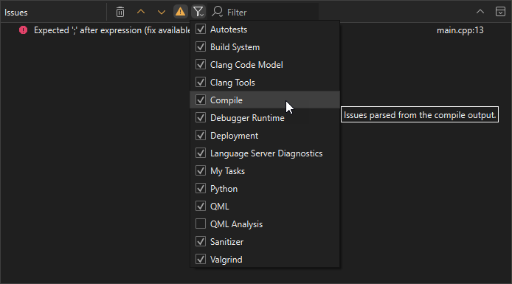
Task: Select the Sanitizer menu entry
Action: click(265, 241)
